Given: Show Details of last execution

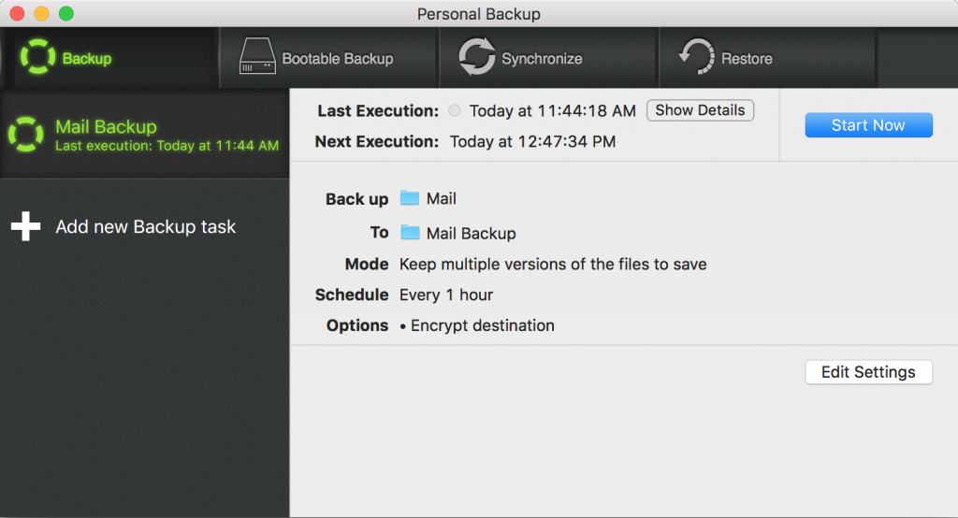Looking at the screenshot, I should (x=700, y=110).
